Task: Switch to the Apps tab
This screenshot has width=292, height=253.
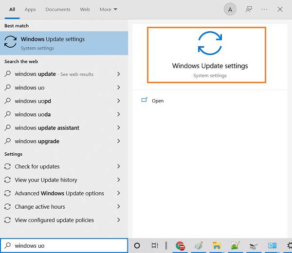Action: coord(30,9)
